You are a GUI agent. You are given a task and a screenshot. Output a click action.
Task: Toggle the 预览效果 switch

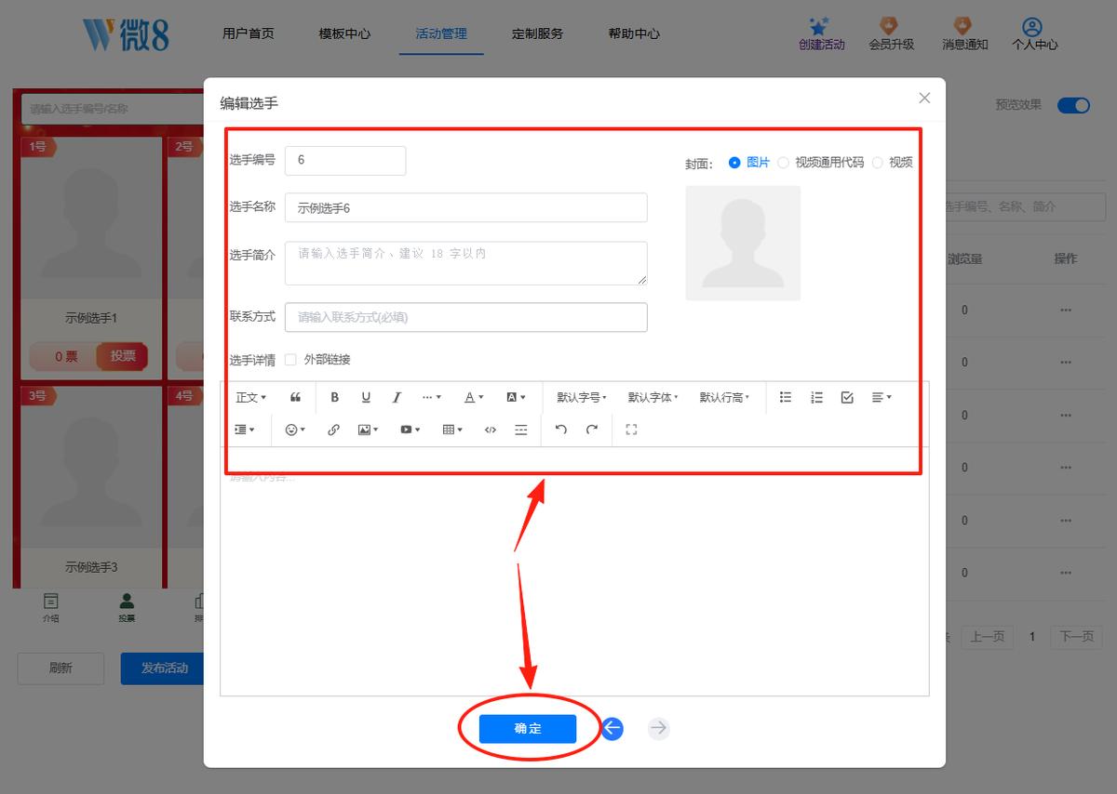(1073, 105)
